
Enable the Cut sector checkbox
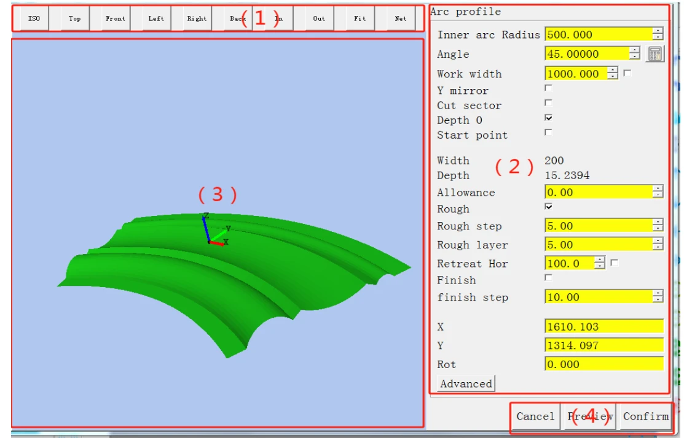548,102
